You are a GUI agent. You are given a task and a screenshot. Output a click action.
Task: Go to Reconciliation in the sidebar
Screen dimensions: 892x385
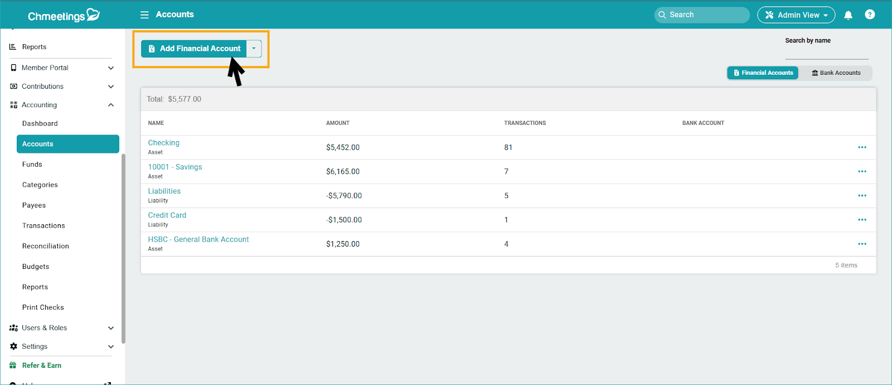point(46,246)
